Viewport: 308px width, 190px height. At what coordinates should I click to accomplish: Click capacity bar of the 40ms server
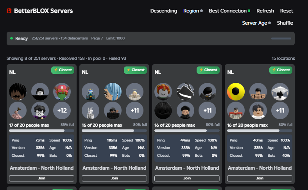pos(260,131)
